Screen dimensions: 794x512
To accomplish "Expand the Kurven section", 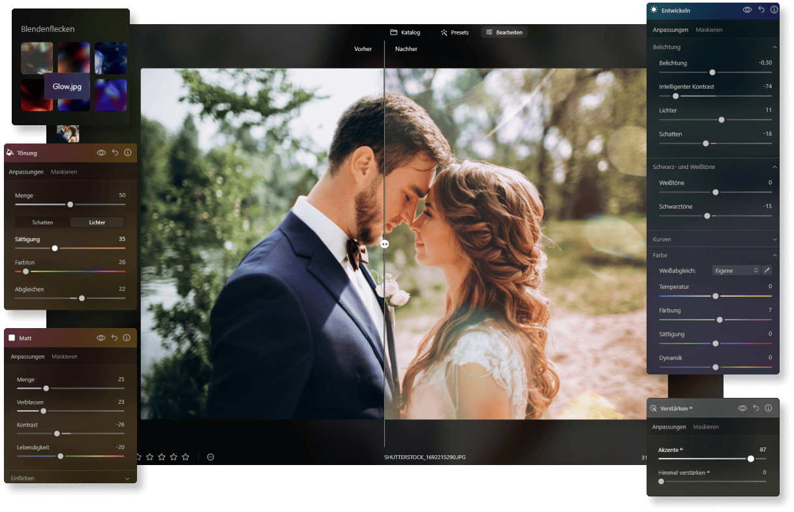I will point(774,239).
